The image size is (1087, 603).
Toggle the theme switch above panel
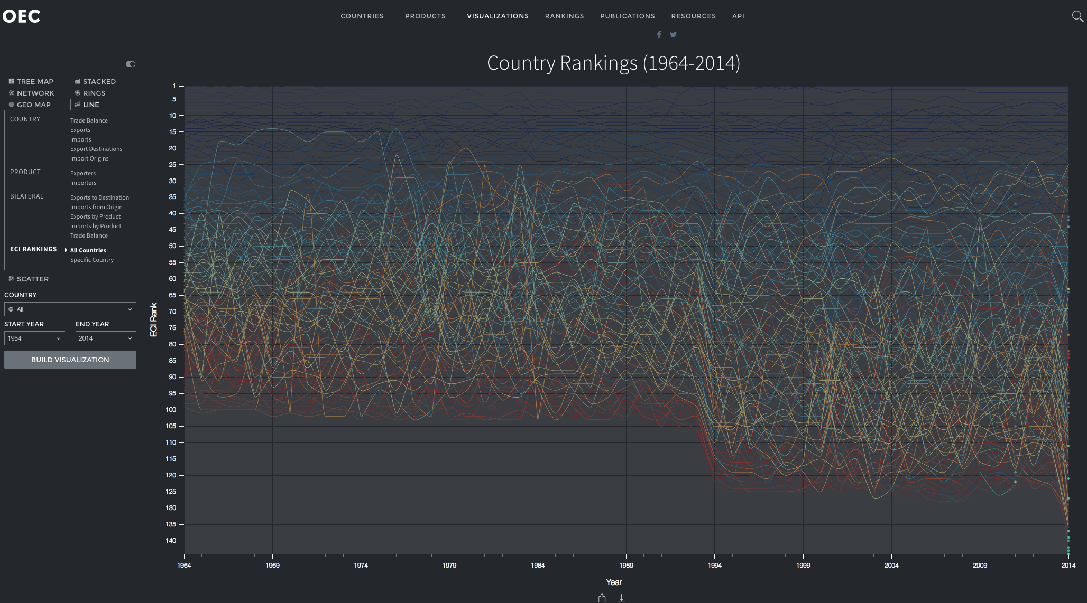point(131,64)
